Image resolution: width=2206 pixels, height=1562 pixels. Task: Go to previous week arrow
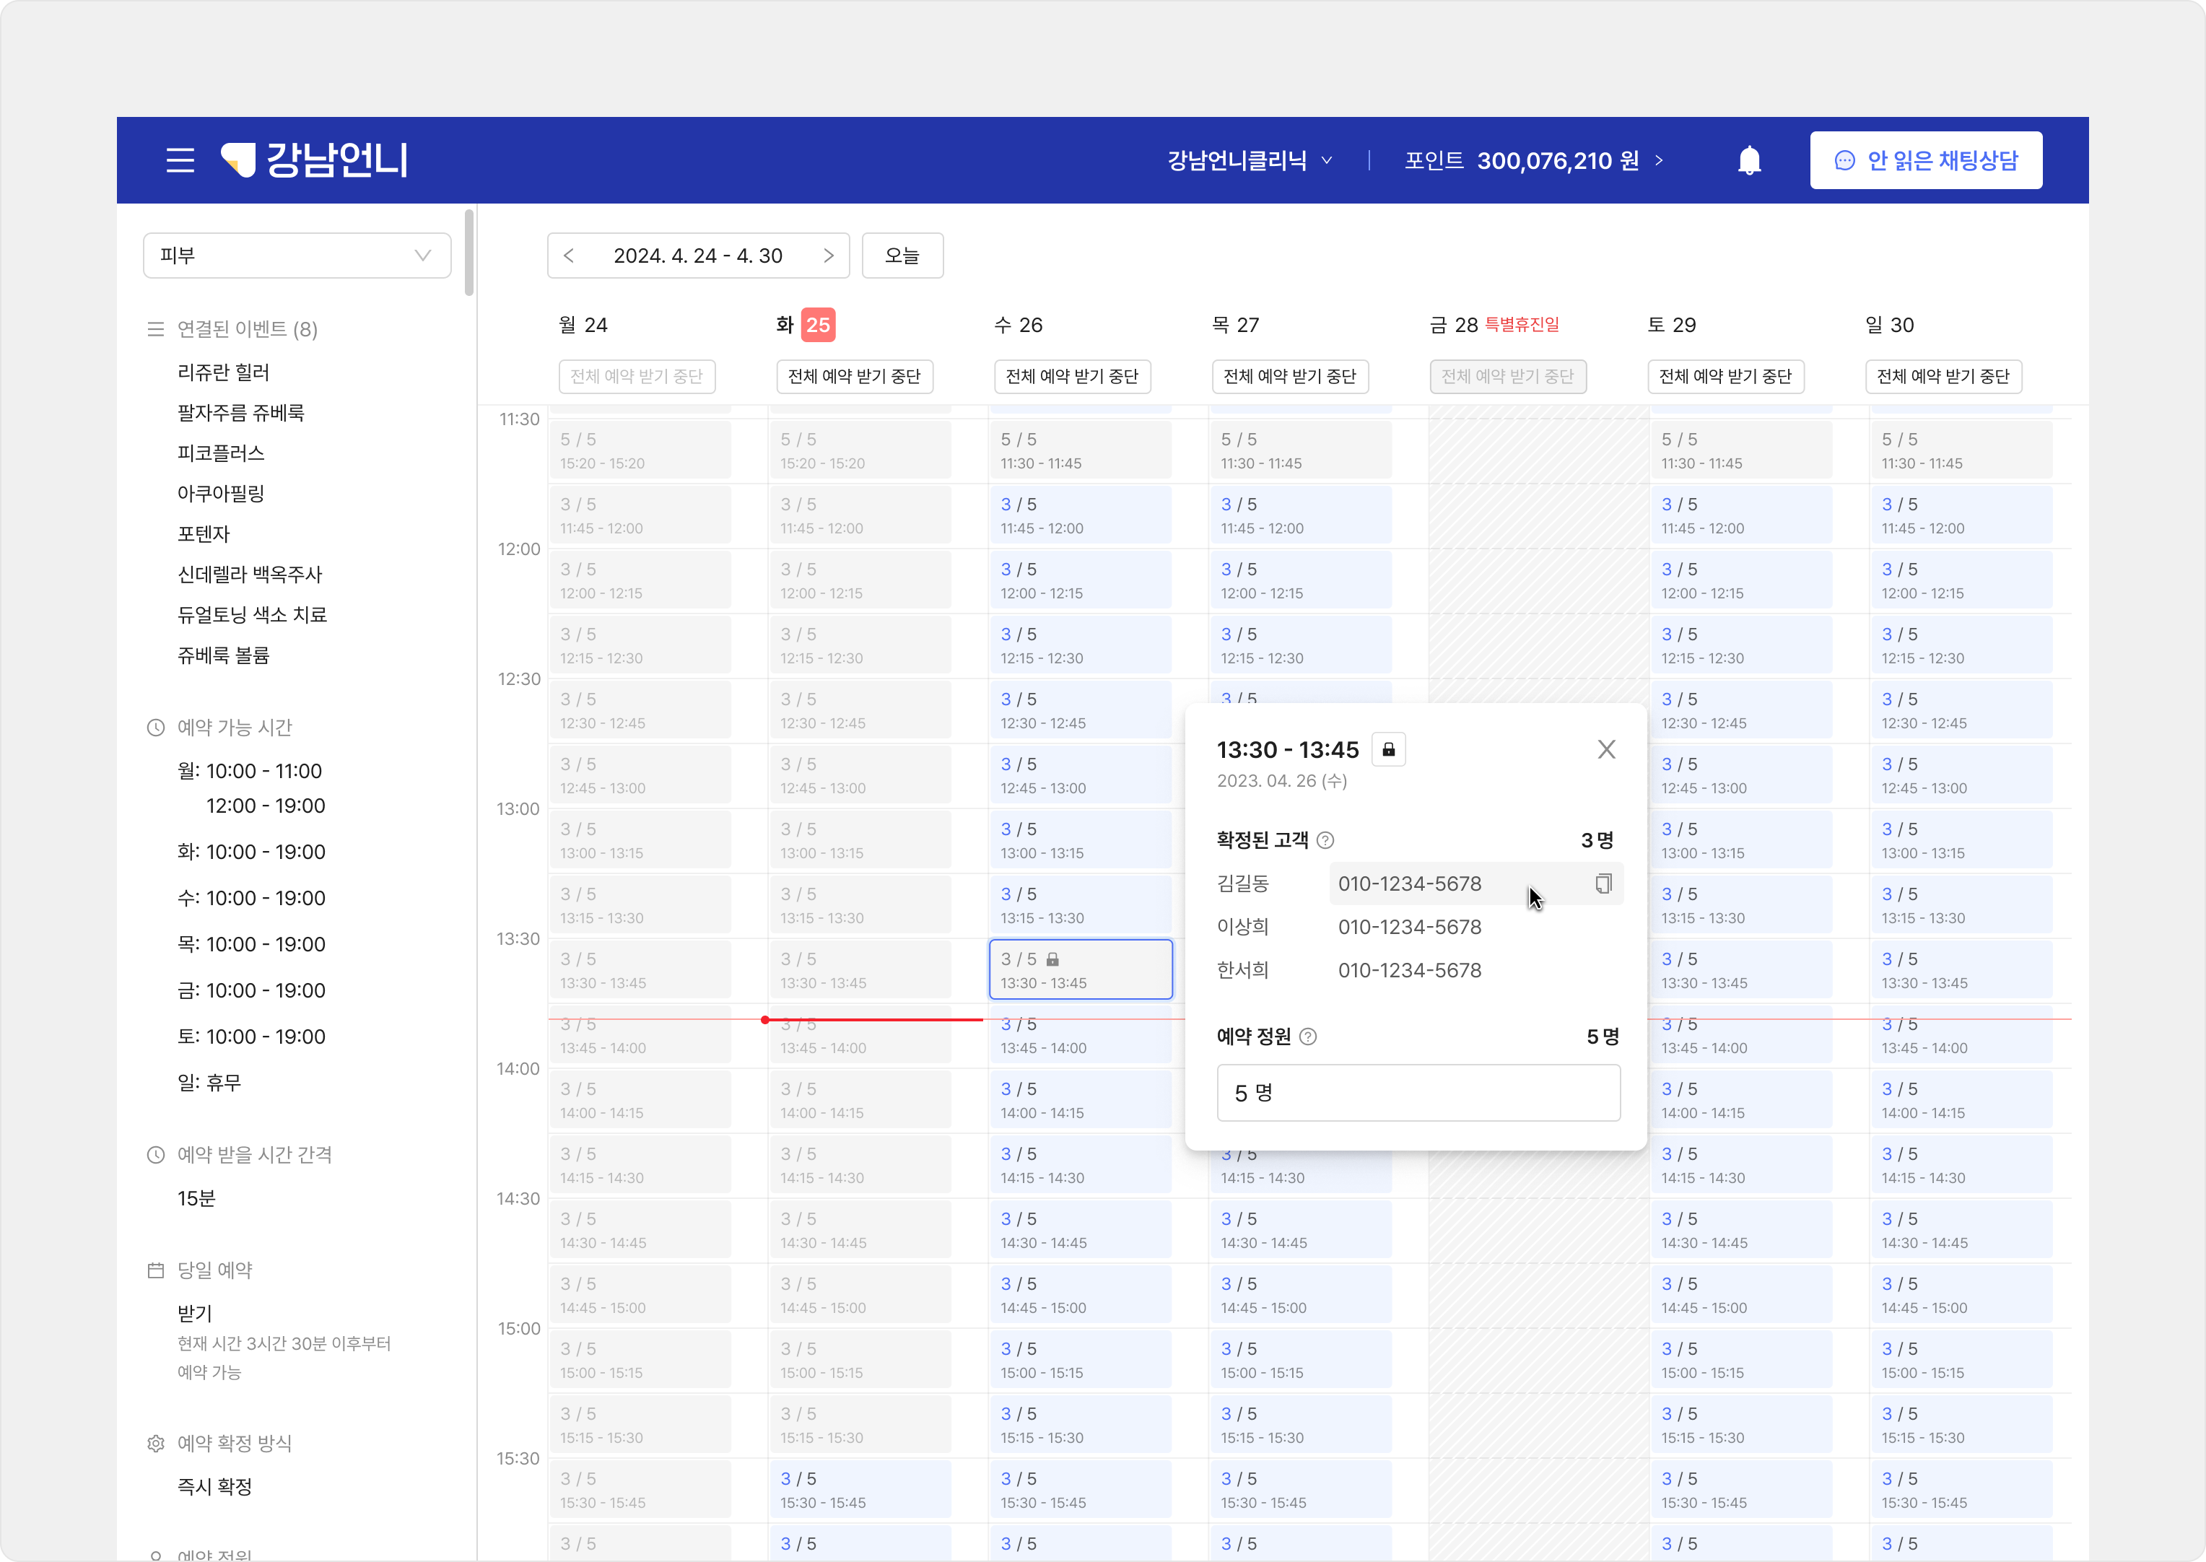(570, 256)
